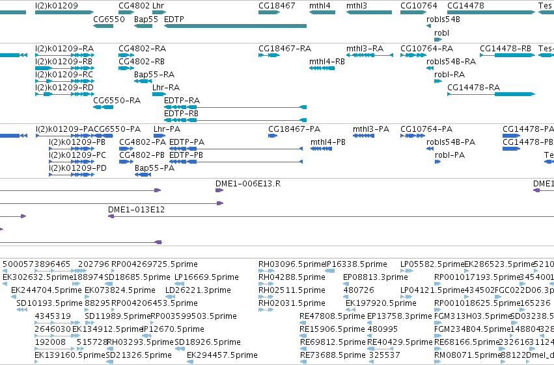Select the Lhr gene label
The width and height of the screenshot is (554, 365).
158,6
